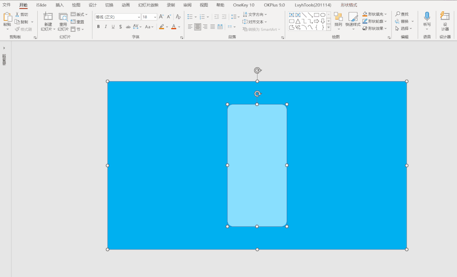Image resolution: width=457 pixels, height=277 pixels.
Task: Align text left
Action: click(x=190, y=27)
